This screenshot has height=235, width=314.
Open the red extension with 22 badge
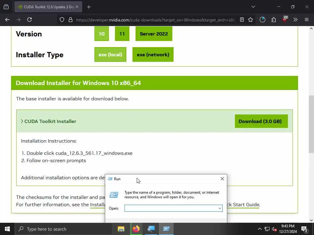pyautogui.click(x=285, y=19)
